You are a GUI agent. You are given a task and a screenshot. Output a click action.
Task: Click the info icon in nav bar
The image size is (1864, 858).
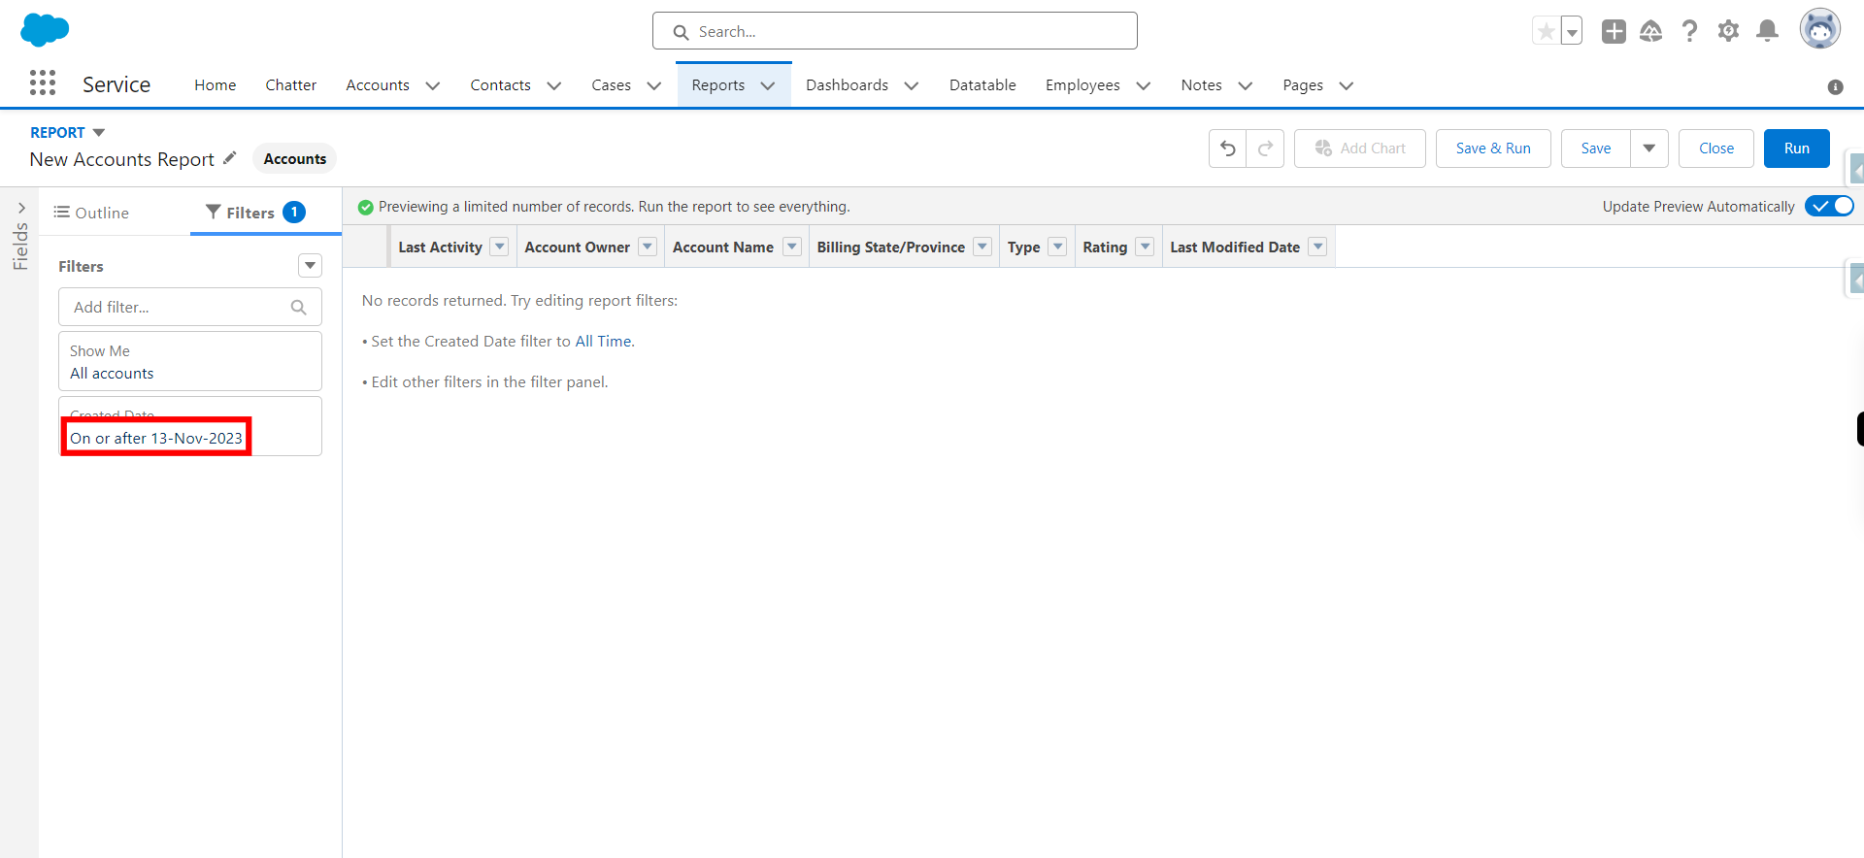point(1835,86)
